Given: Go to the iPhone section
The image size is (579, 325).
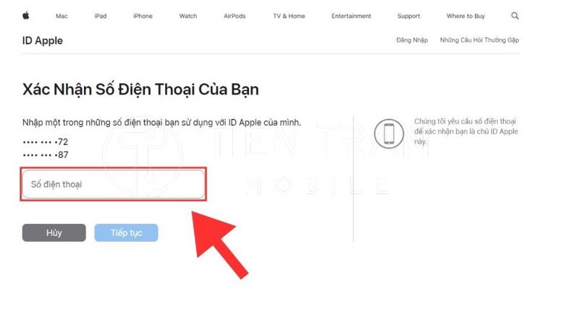Looking at the screenshot, I should click(x=143, y=16).
